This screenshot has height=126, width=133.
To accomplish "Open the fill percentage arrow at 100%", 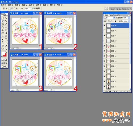I will 129,21.
